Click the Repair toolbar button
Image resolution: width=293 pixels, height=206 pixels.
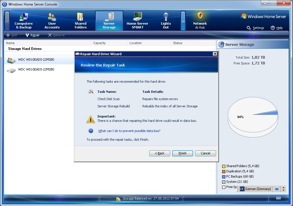tap(33, 35)
